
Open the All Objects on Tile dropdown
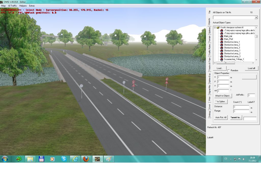[256, 18]
